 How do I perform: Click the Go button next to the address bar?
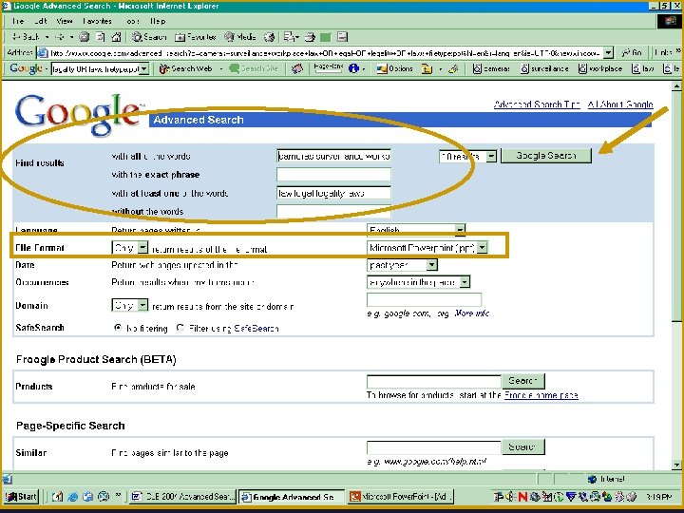(x=632, y=53)
